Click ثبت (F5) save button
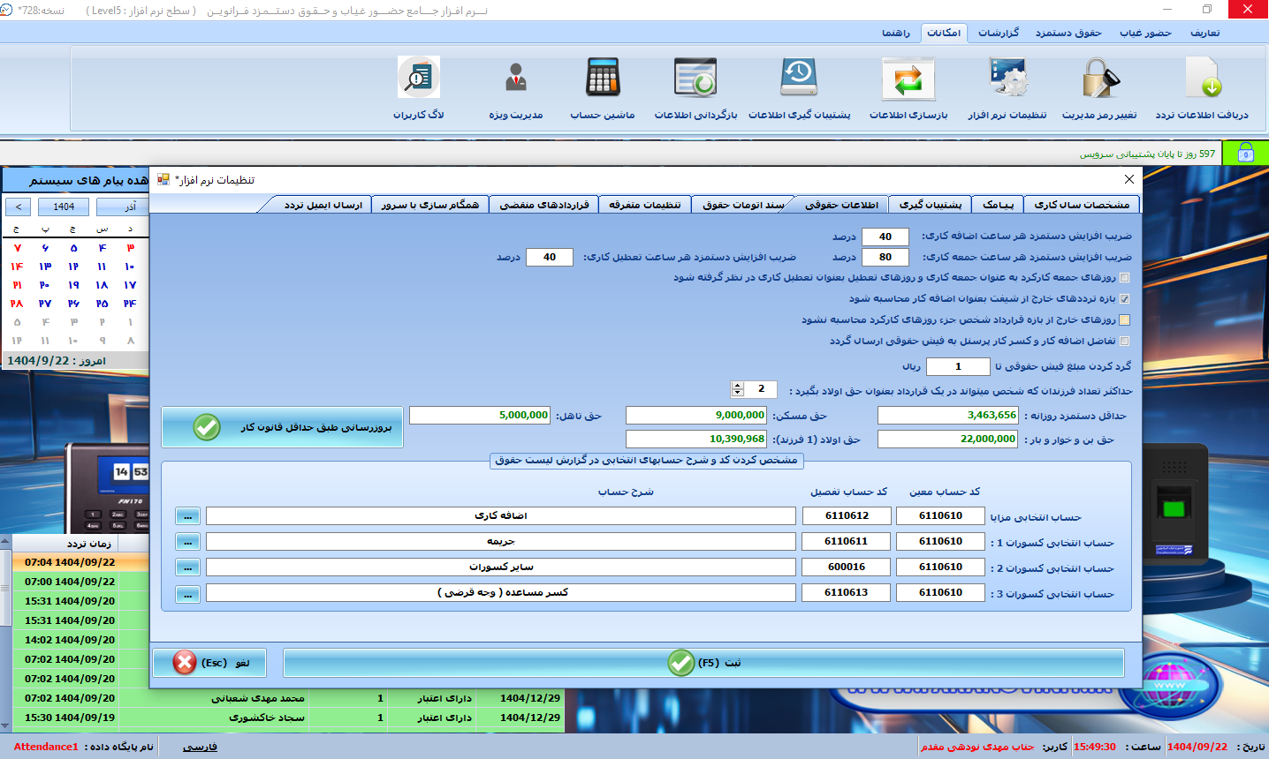This screenshot has height=759, width=1269. click(x=703, y=663)
